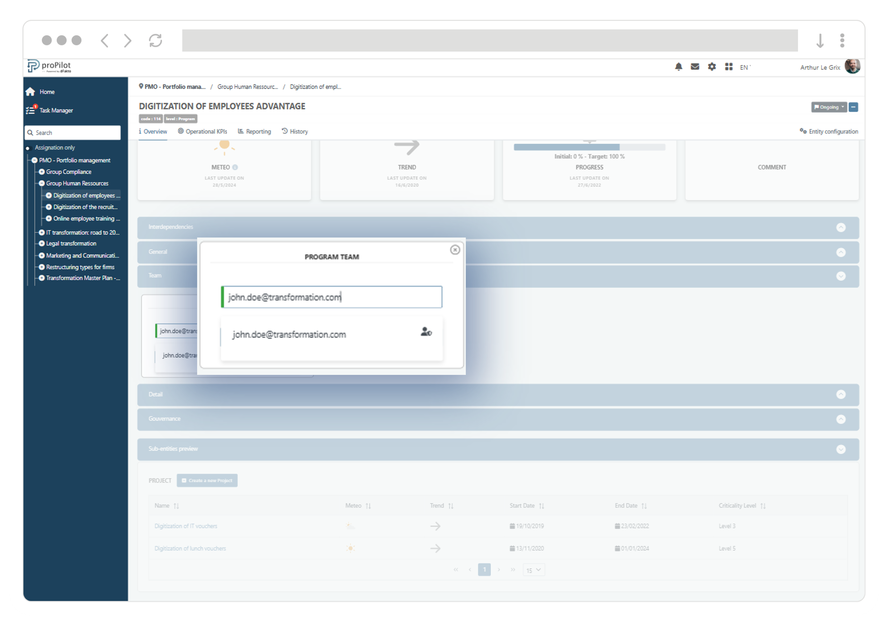
Task: Open Task Manager checklist icon
Action: [30, 110]
